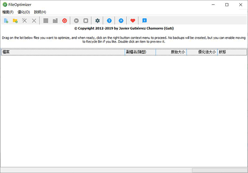
Task: Maximize the FileOptimizer window
Action: coord(227,5)
